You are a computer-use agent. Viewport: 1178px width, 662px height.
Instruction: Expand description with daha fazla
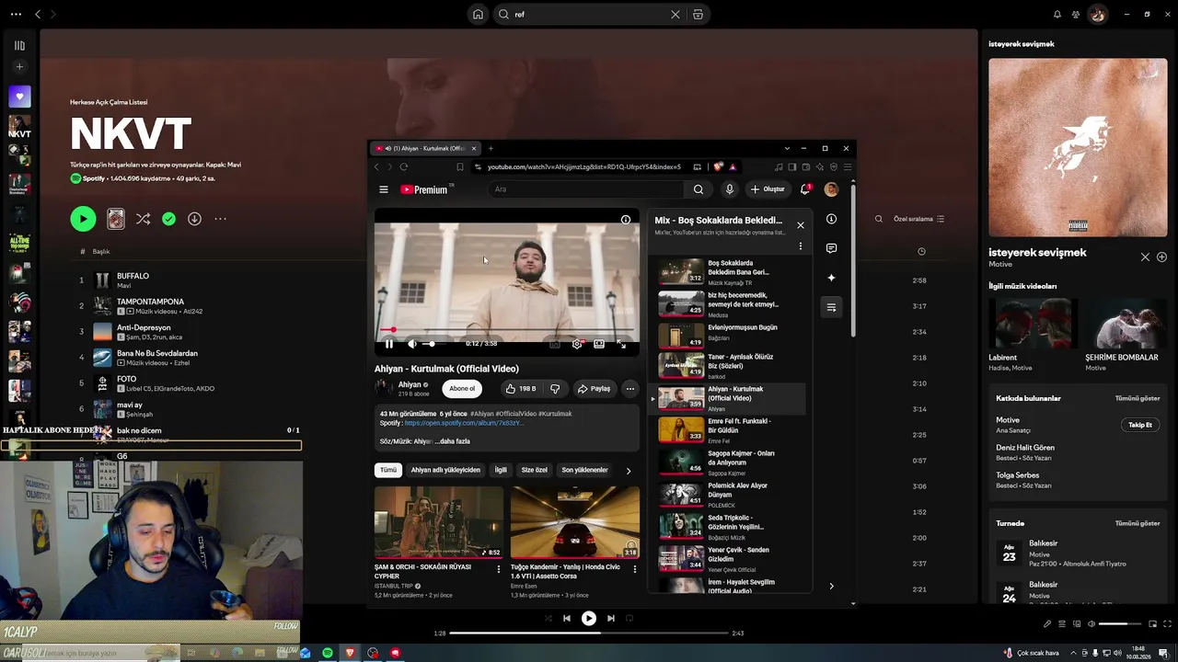tap(452, 441)
